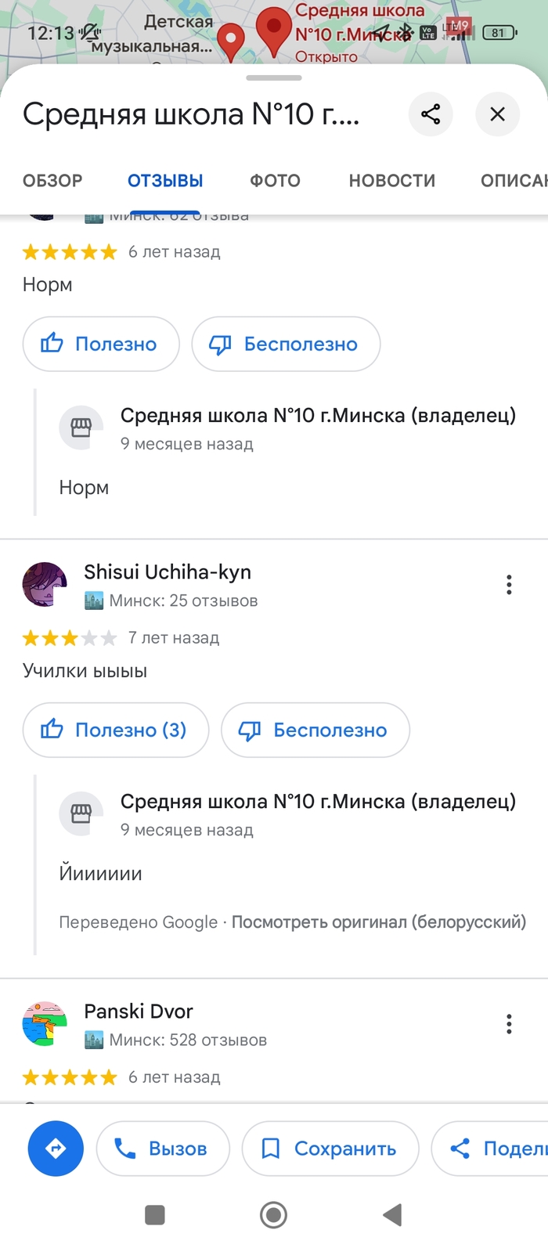Image resolution: width=548 pixels, height=1248 pixels.
Task: Open options menu for Shisui Uchiha-kyn review
Action: pyautogui.click(x=509, y=585)
